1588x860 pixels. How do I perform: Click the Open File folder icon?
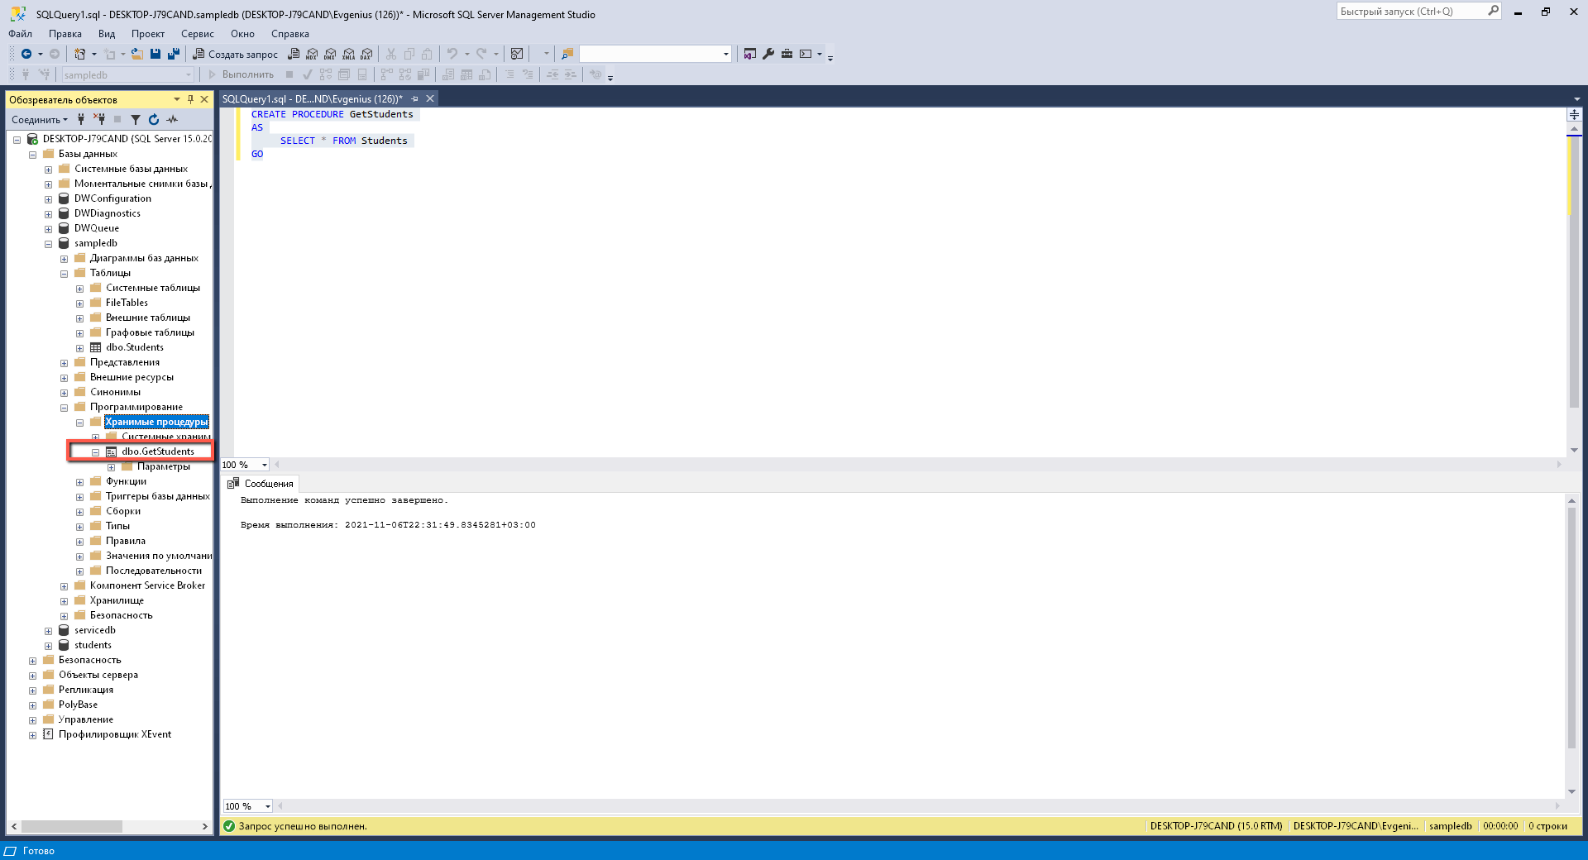[x=137, y=54]
